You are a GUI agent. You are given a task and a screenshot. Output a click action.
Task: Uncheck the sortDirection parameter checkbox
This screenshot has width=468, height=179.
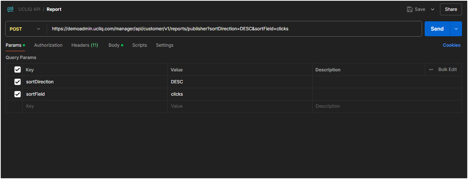[x=18, y=82]
